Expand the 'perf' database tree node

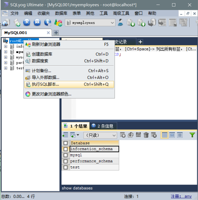point(6,63)
